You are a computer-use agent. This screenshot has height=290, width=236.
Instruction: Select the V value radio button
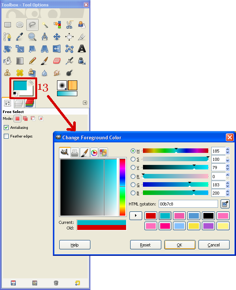click(133, 168)
